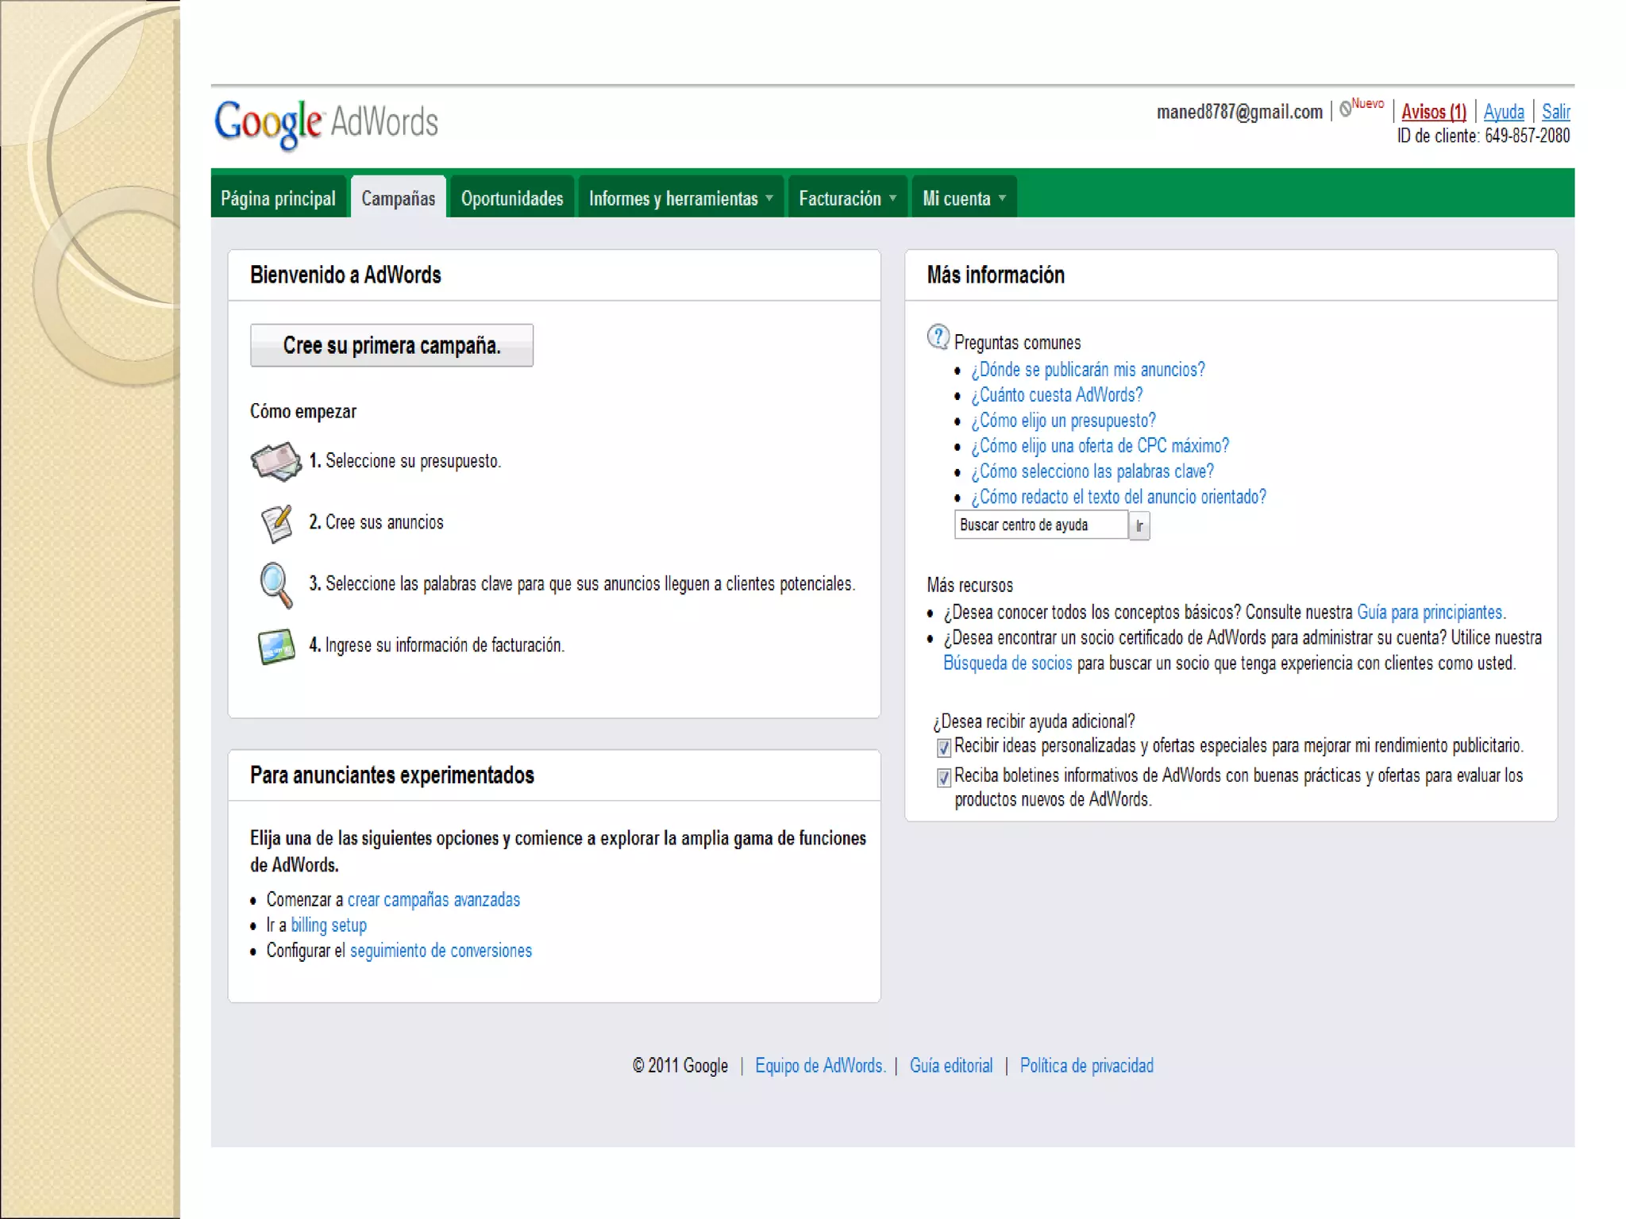
Task: Click the question mark Preguntas comunes icon
Action: tap(938, 337)
